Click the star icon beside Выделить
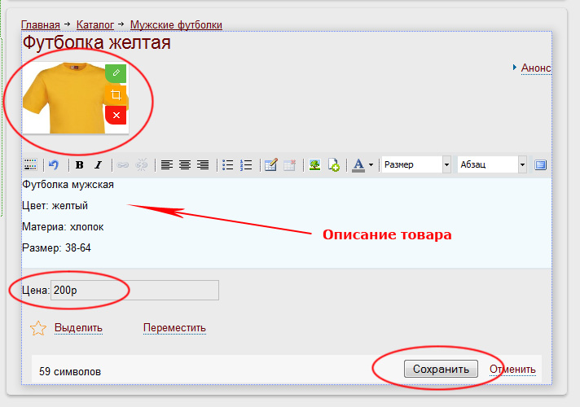 click(x=37, y=328)
